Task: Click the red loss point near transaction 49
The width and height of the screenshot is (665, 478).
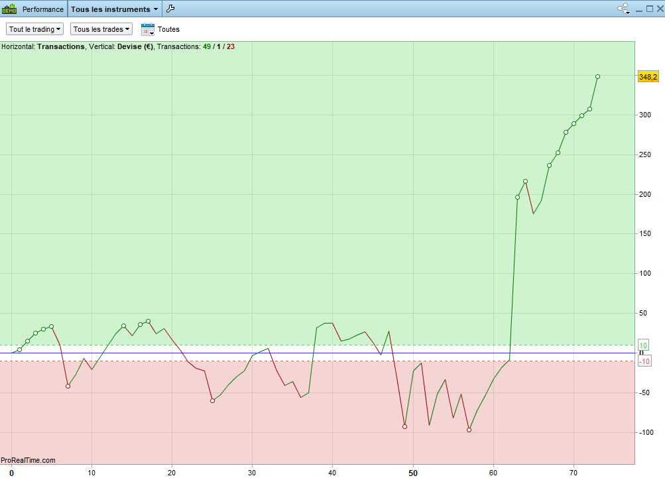Action: (x=404, y=427)
